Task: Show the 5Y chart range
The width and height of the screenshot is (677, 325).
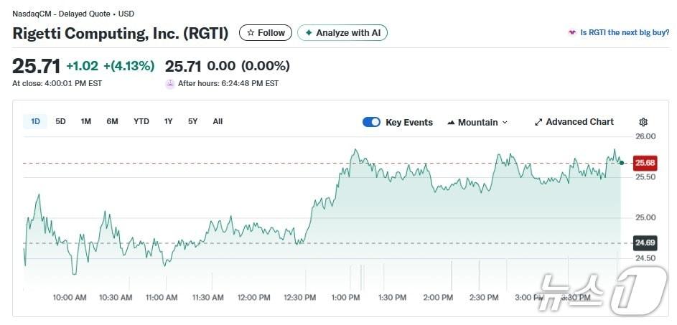Action: [192, 121]
